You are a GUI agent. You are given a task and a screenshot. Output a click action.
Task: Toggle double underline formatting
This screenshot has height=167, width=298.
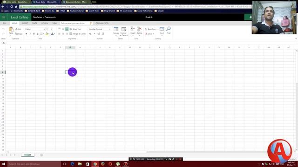37,34
